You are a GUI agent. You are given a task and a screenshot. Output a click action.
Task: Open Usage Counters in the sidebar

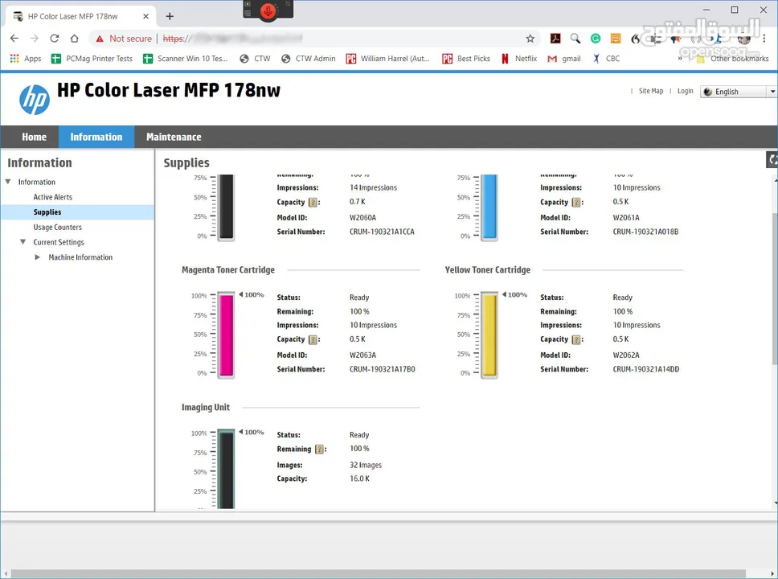click(x=58, y=228)
